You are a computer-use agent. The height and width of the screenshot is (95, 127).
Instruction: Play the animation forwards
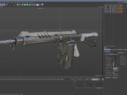(77, 79)
